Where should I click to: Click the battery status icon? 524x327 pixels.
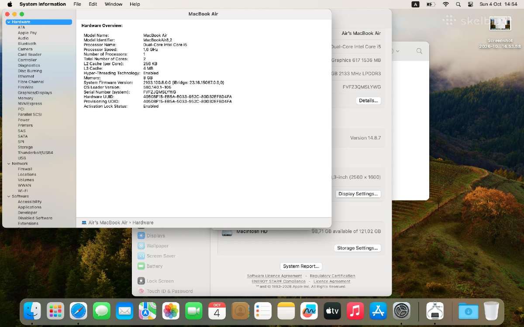431,4
